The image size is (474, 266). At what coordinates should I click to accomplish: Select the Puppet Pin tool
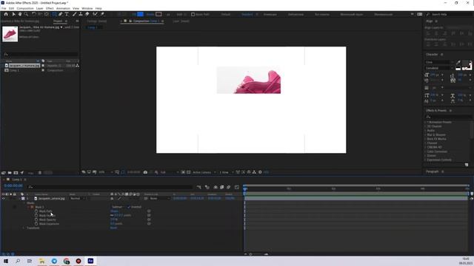click(102, 14)
